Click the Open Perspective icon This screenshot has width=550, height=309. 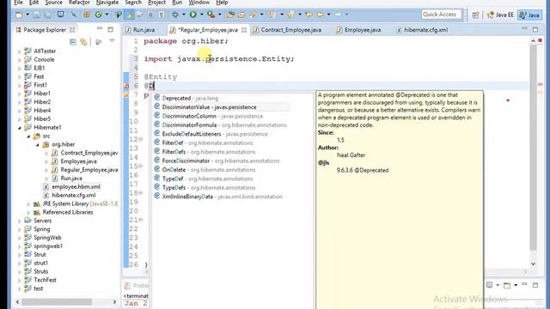tap(475, 15)
